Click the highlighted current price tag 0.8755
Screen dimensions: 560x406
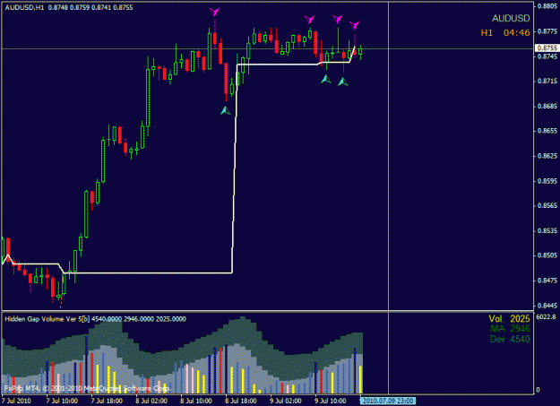pyautogui.click(x=547, y=48)
